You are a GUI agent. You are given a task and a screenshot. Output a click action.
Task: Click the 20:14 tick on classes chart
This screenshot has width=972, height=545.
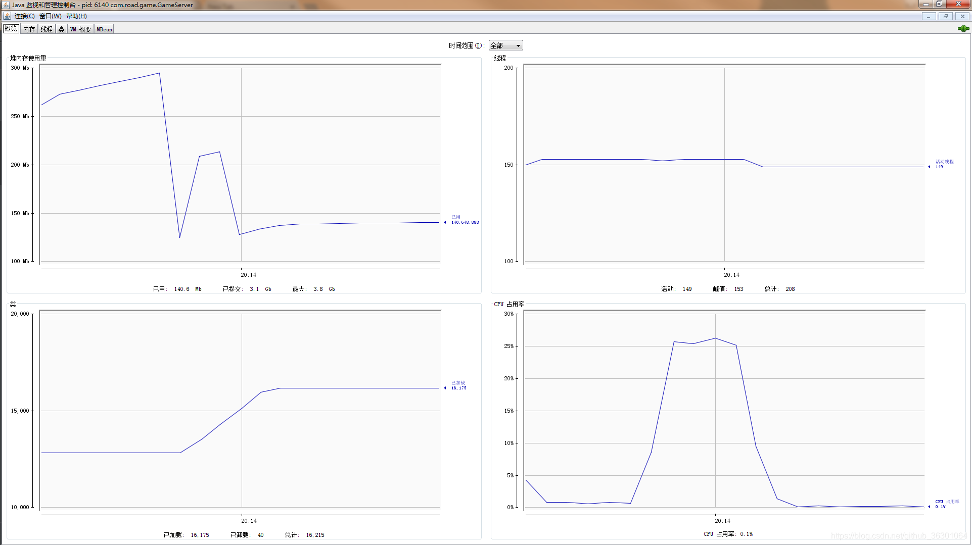(x=249, y=521)
